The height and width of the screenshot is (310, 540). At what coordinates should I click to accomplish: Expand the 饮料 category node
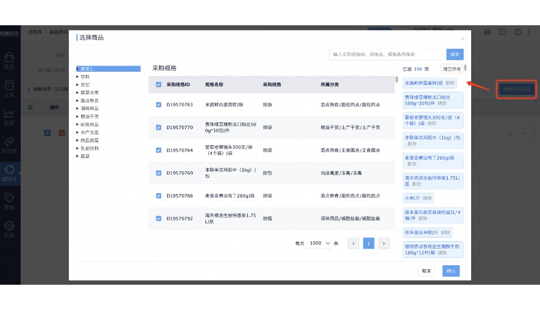[x=77, y=77]
